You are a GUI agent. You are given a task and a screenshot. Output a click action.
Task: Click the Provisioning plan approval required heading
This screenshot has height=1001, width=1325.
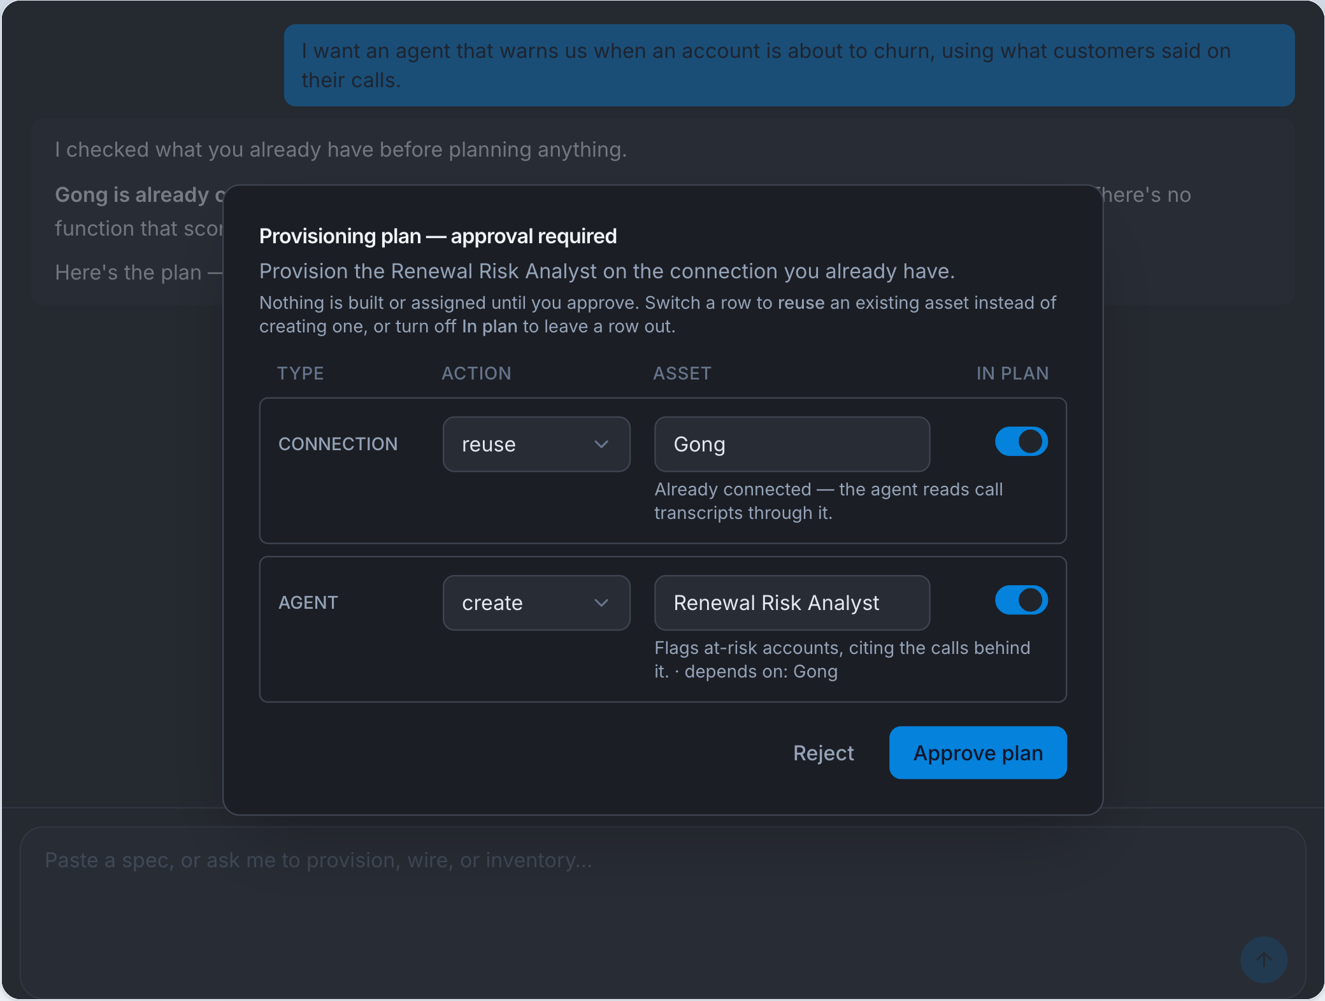[438, 236]
